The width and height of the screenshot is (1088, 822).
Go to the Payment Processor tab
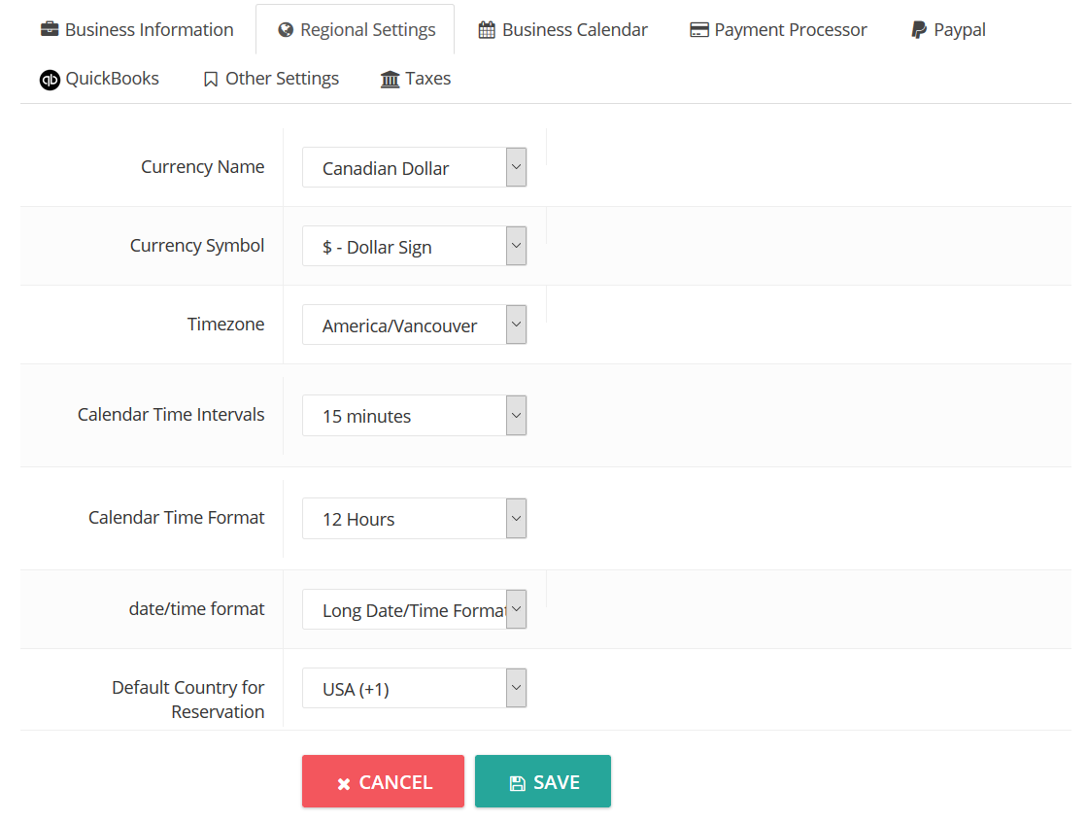pyautogui.click(x=778, y=30)
